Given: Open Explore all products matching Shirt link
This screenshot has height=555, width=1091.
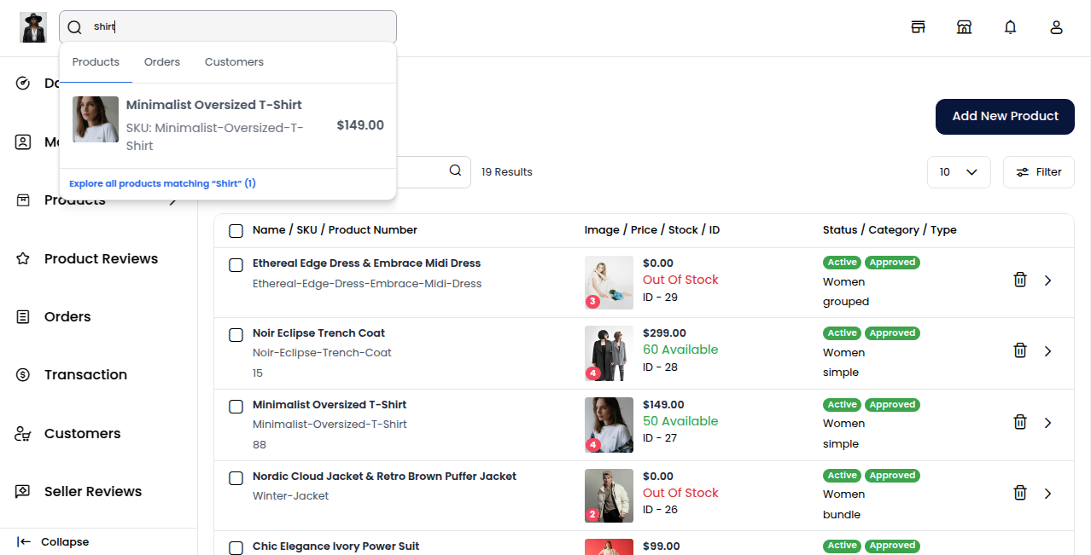Looking at the screenshot, I should 162,182.
